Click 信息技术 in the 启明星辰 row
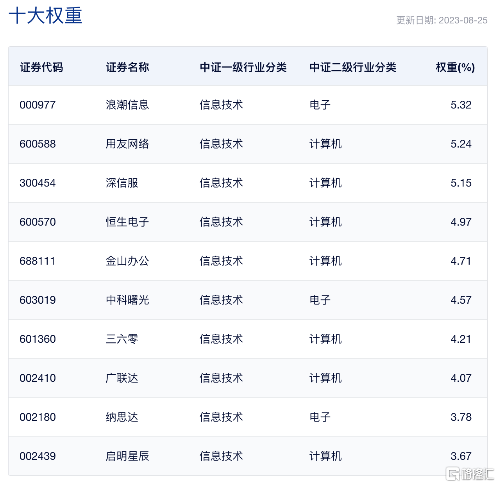The width and height of the screenshot is (497, 484). [x=221, y=456]
